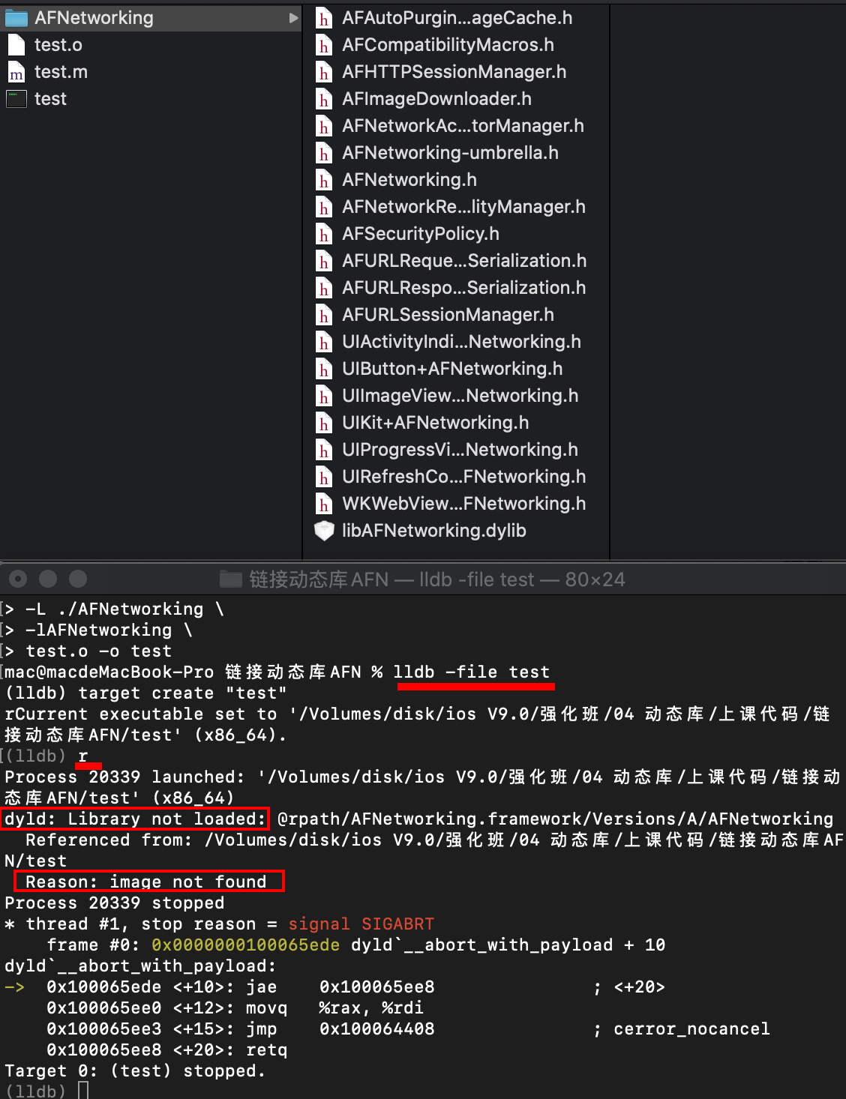Select the test.m source file icon
The width and height of the screenshot is (846, 1099).
point(16,72)
